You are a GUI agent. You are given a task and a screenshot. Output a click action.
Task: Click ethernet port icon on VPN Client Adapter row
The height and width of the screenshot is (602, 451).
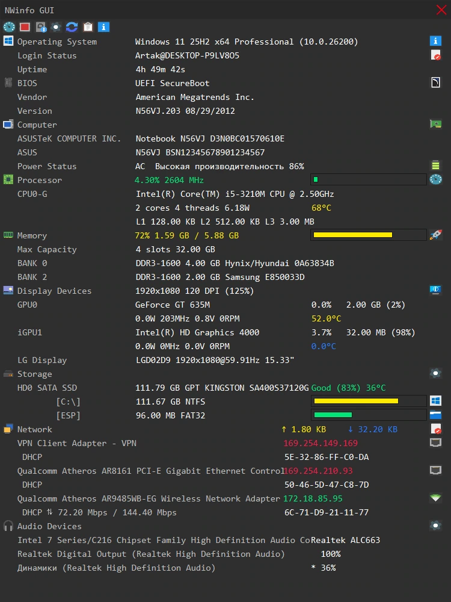435,442
